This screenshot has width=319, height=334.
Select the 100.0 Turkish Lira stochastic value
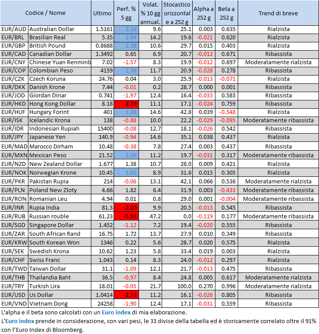pos(177,286)
